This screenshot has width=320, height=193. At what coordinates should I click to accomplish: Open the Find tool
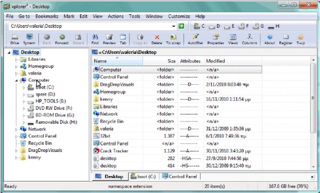click(95, 39)
